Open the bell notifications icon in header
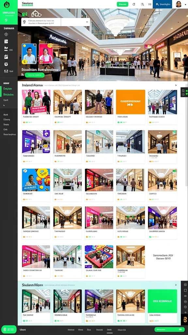 click(134, 4)
